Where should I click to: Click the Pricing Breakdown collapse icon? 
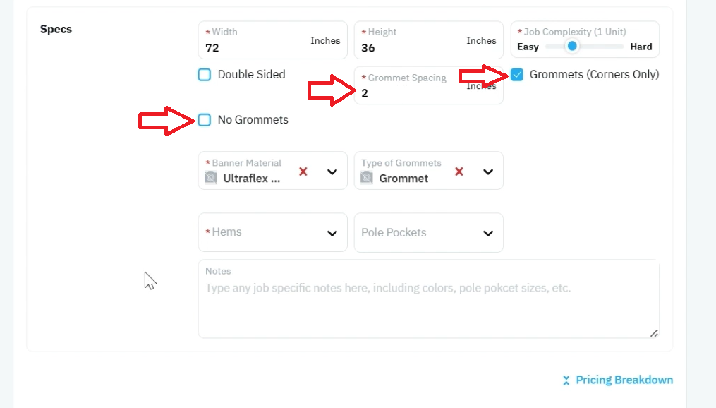tap(566, 380)
